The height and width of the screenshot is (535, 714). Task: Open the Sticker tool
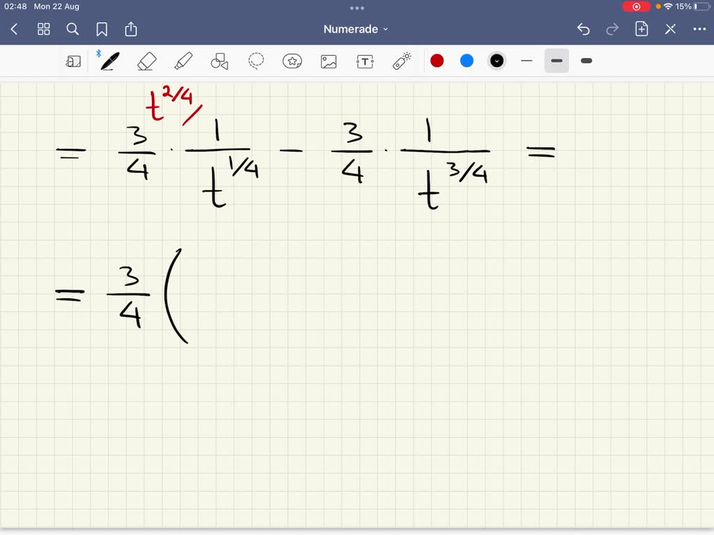[292, 61]
